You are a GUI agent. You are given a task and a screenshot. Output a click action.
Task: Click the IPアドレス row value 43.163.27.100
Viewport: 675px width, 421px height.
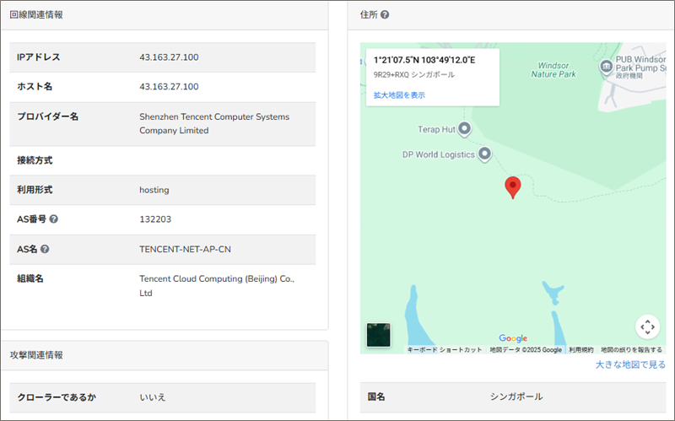(x=169, y=57)
